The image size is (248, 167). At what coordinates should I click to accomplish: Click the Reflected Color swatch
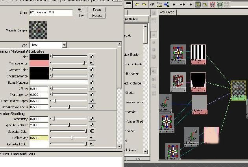tap(39, 144)
